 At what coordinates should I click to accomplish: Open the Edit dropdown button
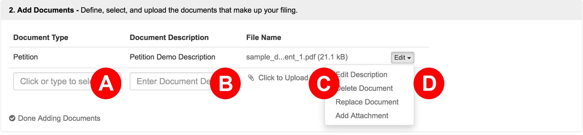click(402, 58)
